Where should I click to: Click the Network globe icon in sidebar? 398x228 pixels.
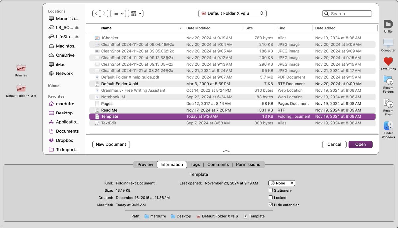51,73
